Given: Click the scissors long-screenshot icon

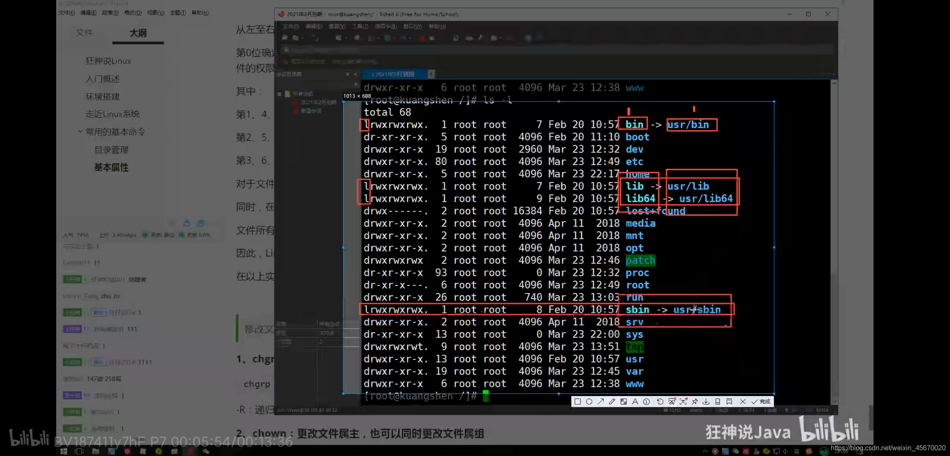Looking at the screenshot, I should [672, 402].
